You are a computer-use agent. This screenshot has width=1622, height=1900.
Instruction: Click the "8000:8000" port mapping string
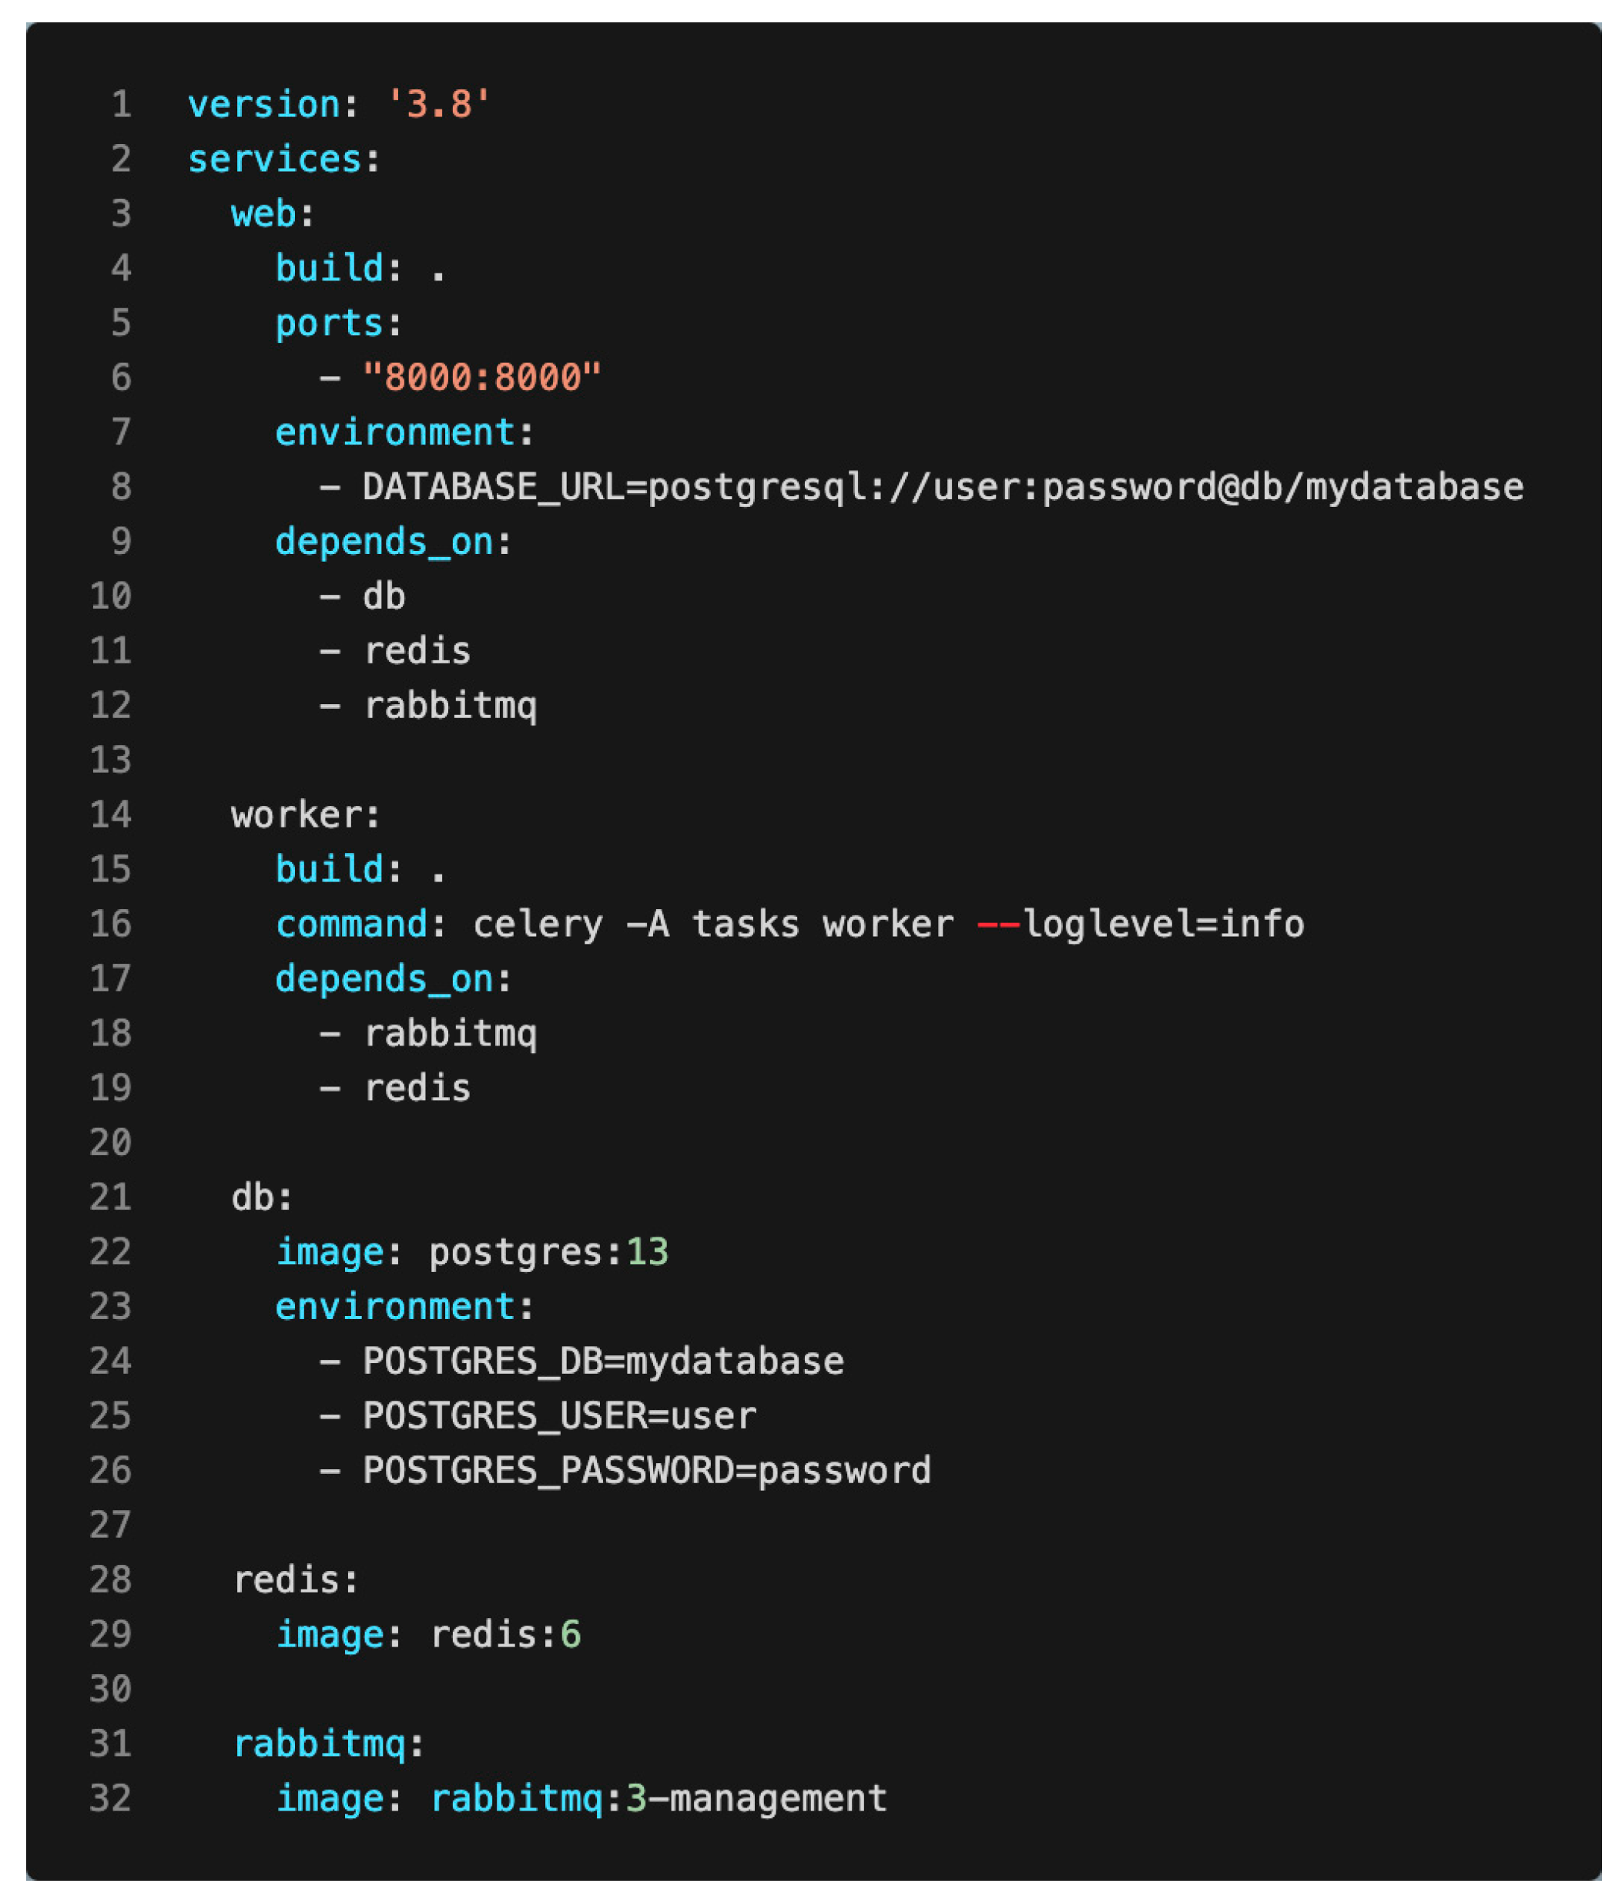481,378
